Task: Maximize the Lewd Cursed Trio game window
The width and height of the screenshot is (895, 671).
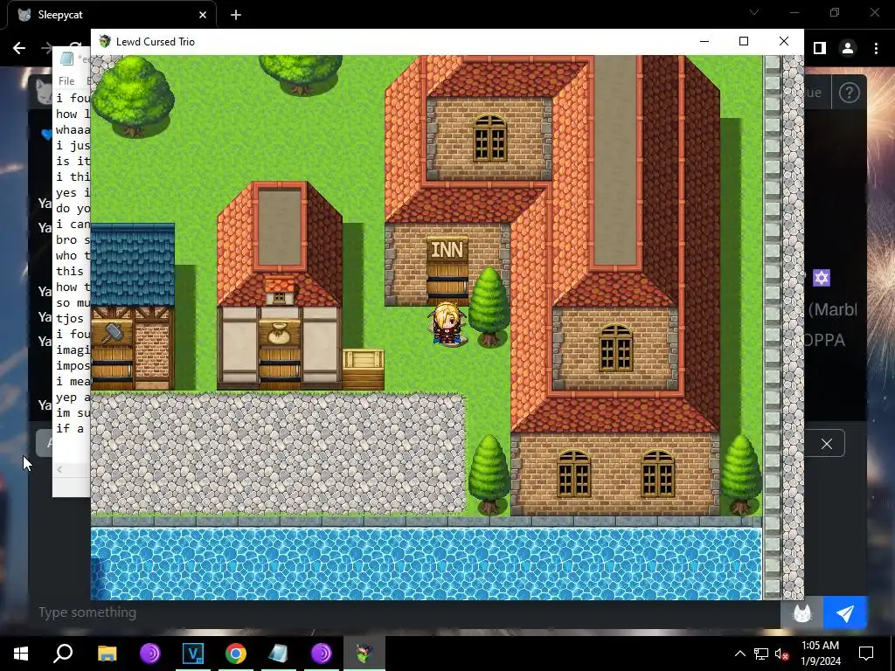Action: pos(743,41)
